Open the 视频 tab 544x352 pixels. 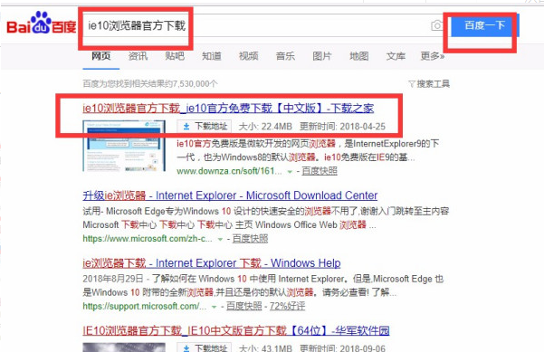point(248,56)
